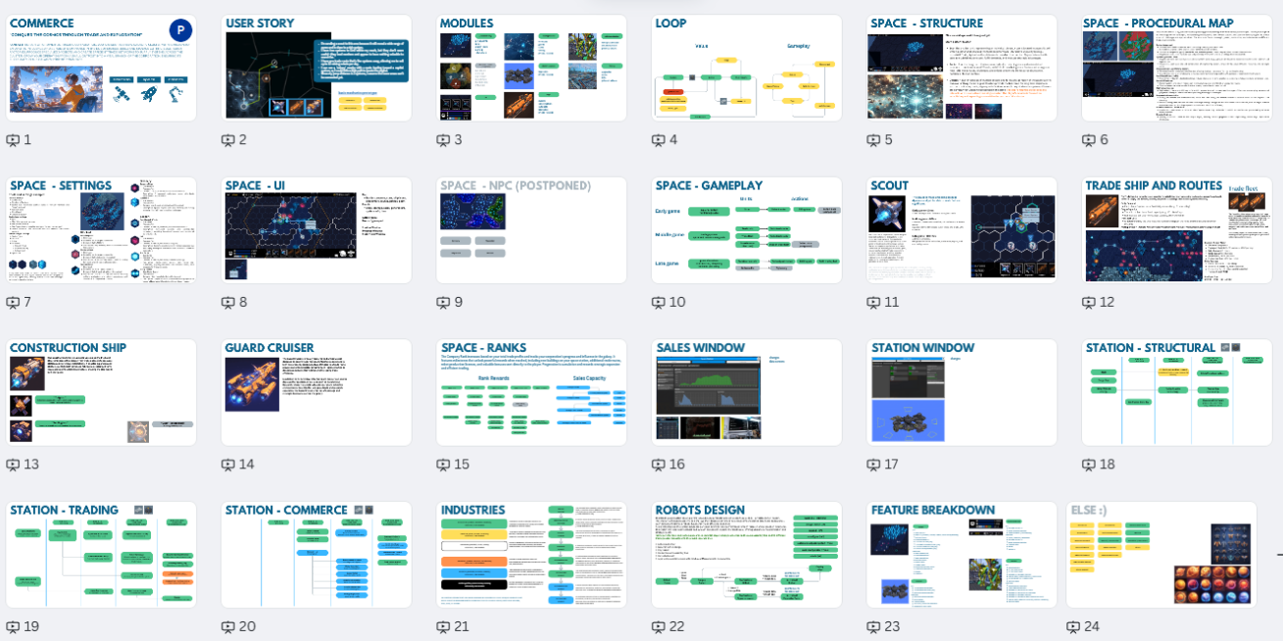Click frame icon under SPACE - PROCEDURAL MAP
Viewport: 1283px width, 641px height.
click(1089, 140)
